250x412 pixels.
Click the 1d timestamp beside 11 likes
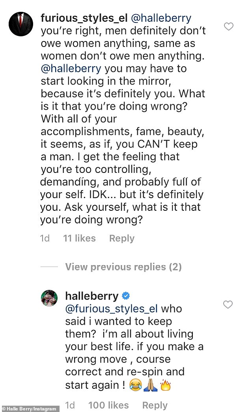coord(45,238)
